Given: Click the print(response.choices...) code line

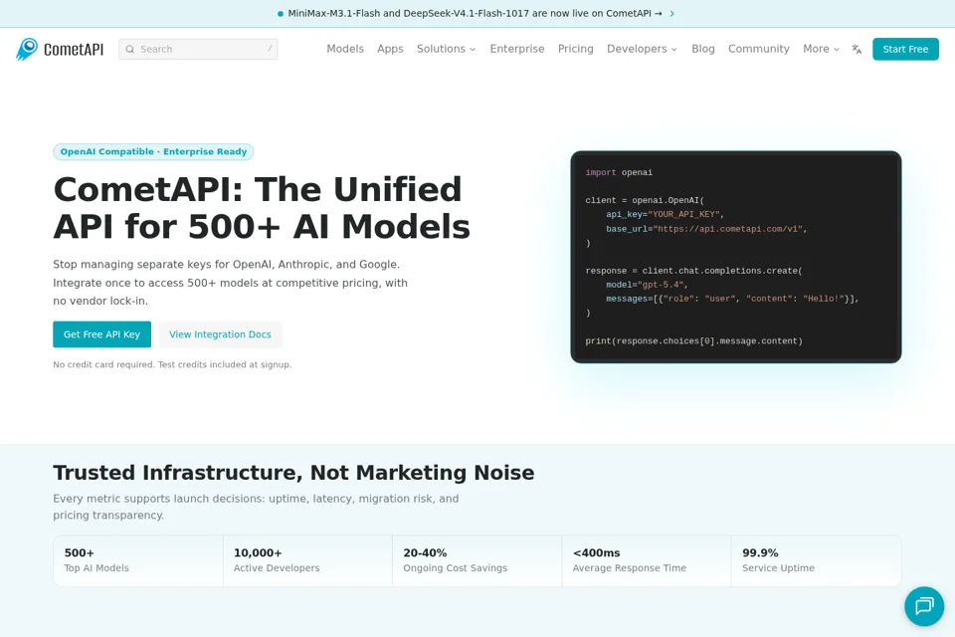Looking at the screenshot, I should (x=693, y=341).
